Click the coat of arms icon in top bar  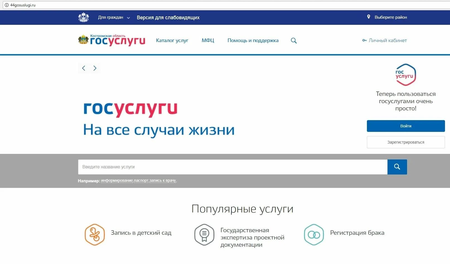[83, 17]
